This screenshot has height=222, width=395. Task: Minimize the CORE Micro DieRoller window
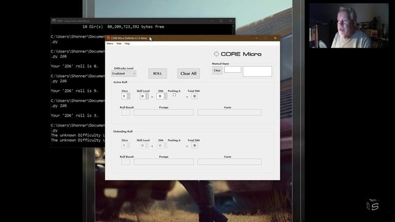(x=257, y=38)
